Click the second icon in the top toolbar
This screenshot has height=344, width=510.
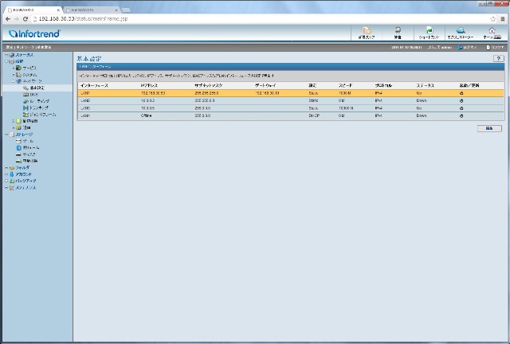pos(398,33)
